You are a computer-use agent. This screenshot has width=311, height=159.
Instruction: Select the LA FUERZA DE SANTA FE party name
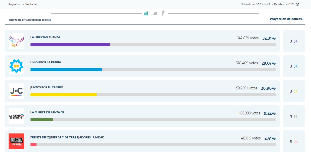47,112
